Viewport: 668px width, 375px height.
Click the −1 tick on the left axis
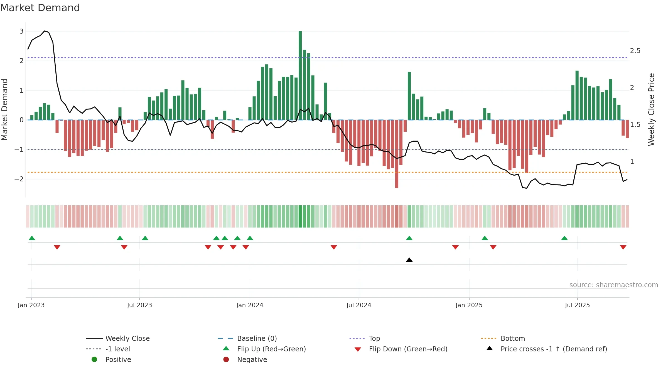point(19,150)
